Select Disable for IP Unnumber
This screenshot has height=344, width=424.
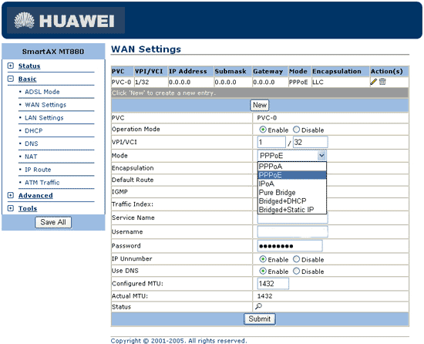click(x=296, y=259)
